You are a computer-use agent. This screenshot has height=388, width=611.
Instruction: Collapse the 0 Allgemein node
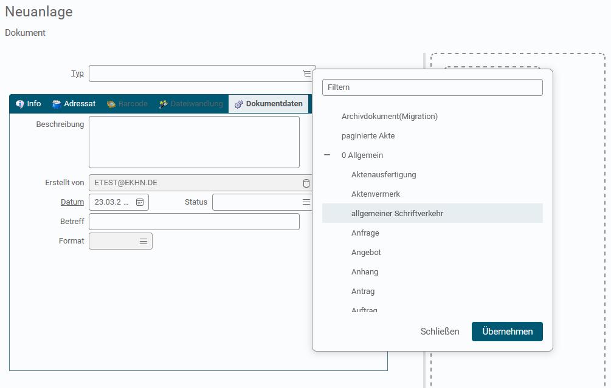click(x=327, y=155)
